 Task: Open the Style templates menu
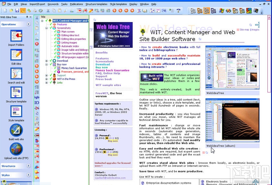pos(118,4)
